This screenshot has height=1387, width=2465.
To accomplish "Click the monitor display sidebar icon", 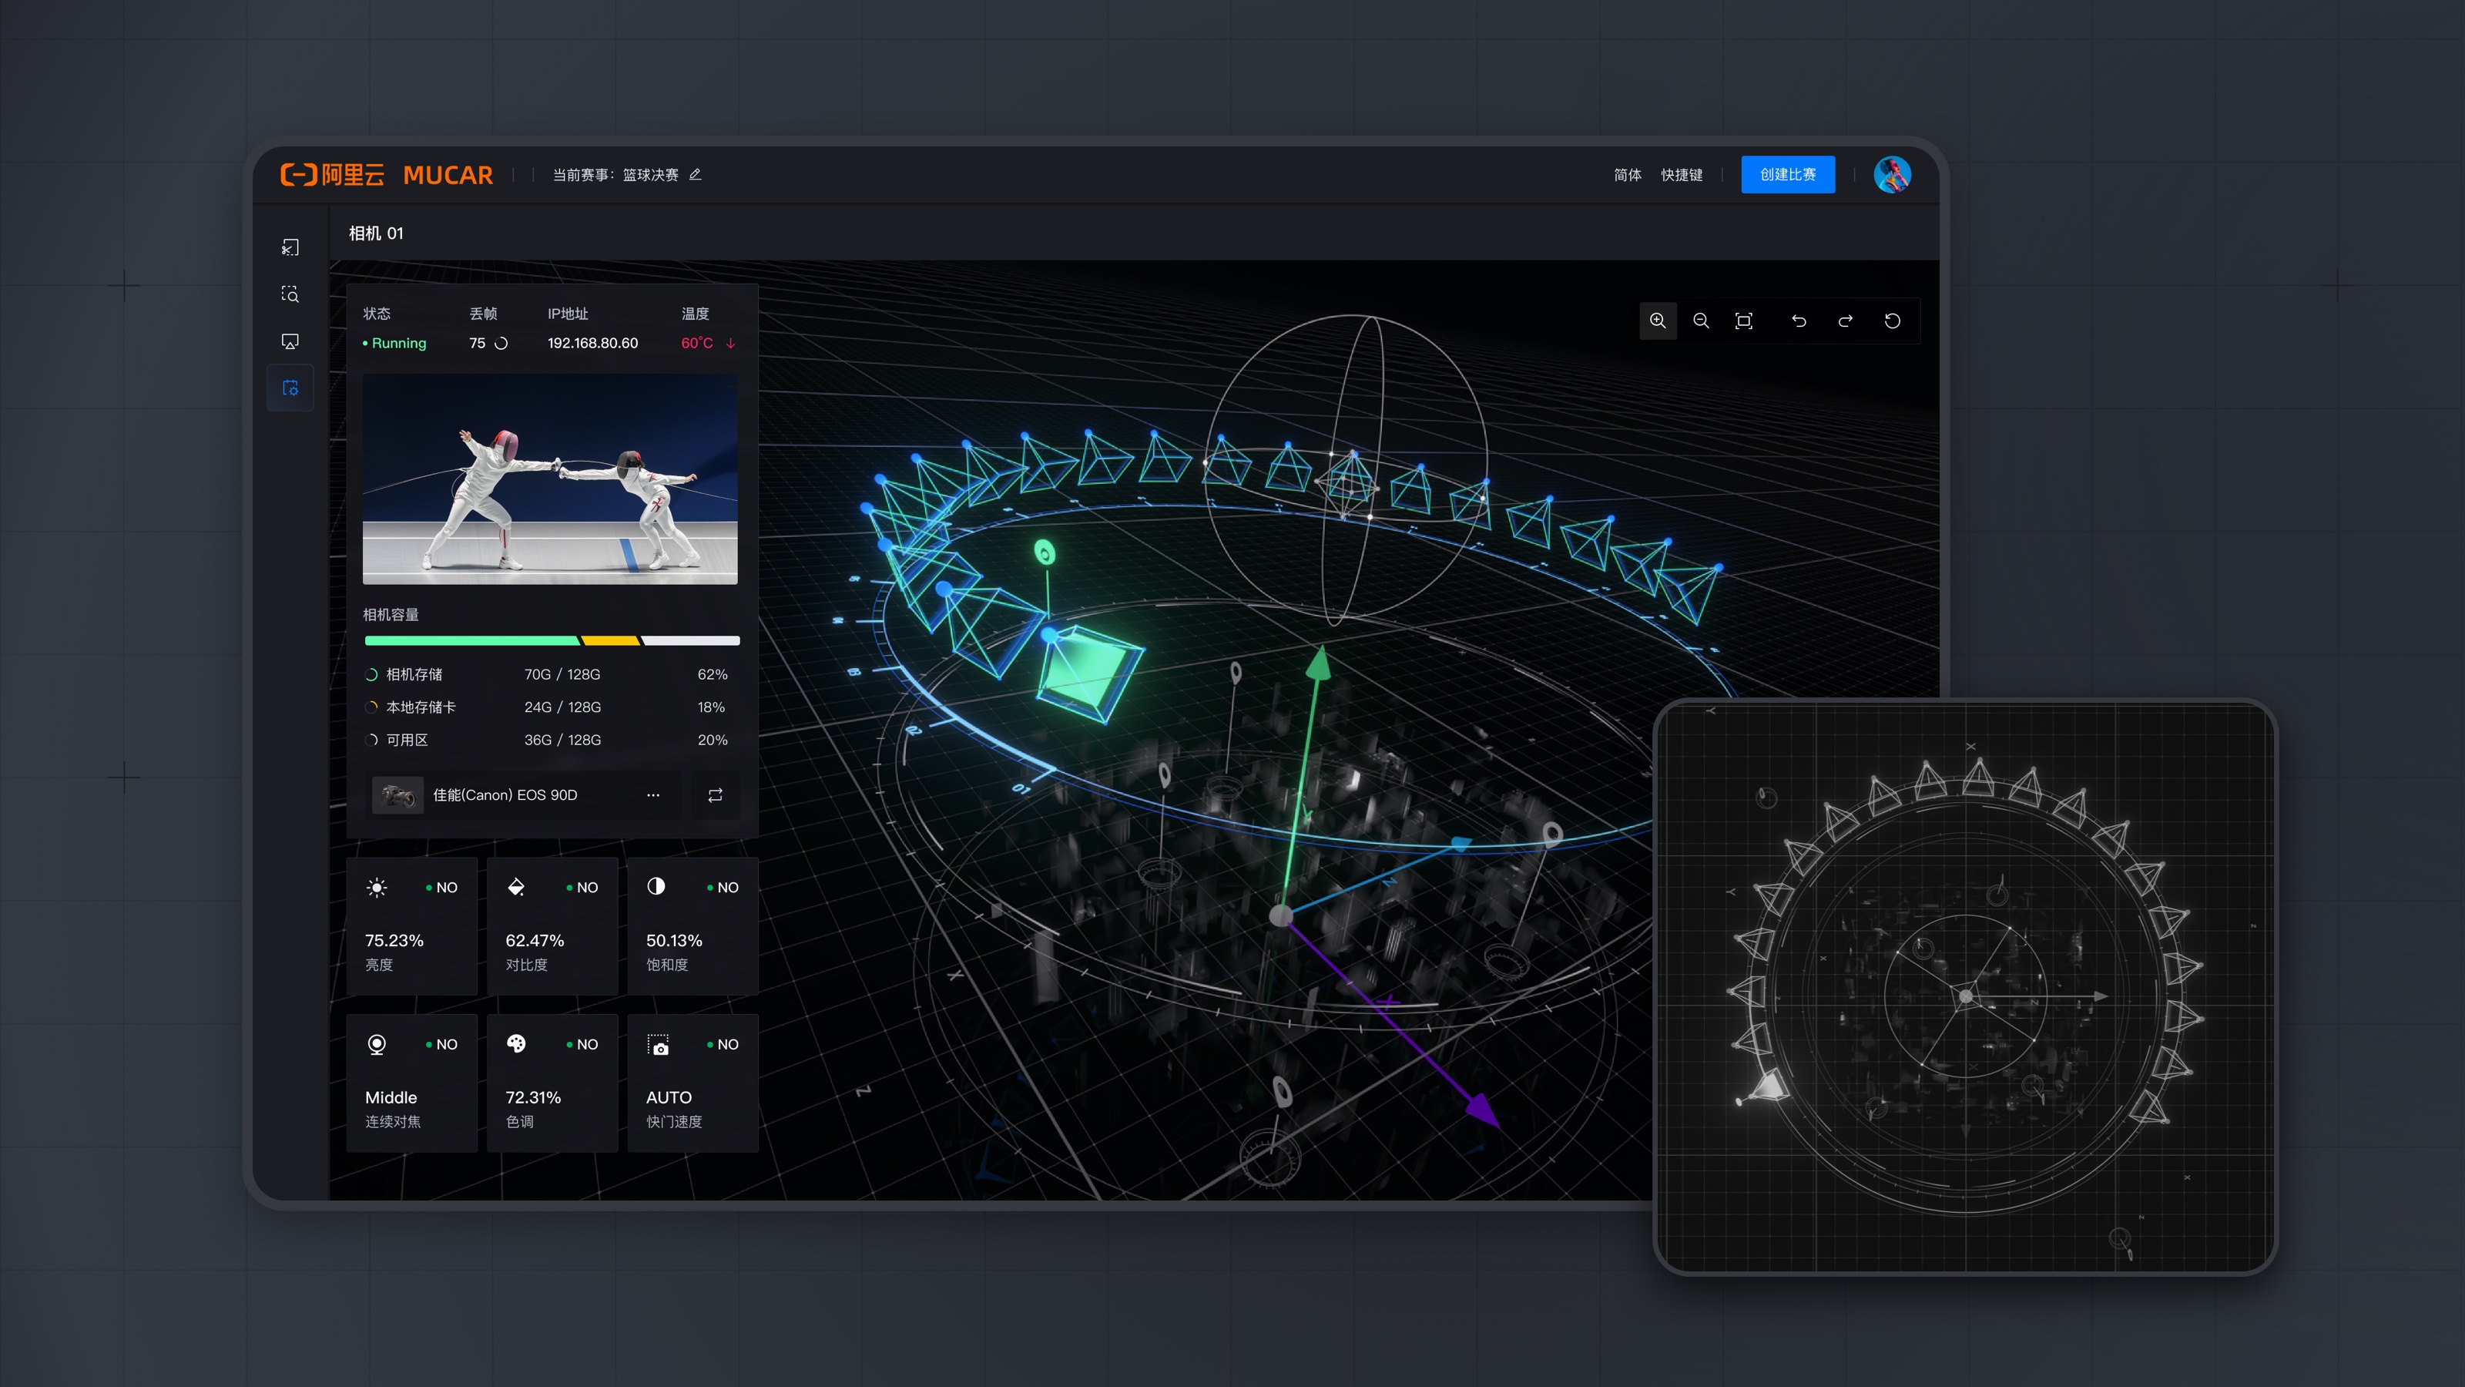I will (x=290, y=341).
